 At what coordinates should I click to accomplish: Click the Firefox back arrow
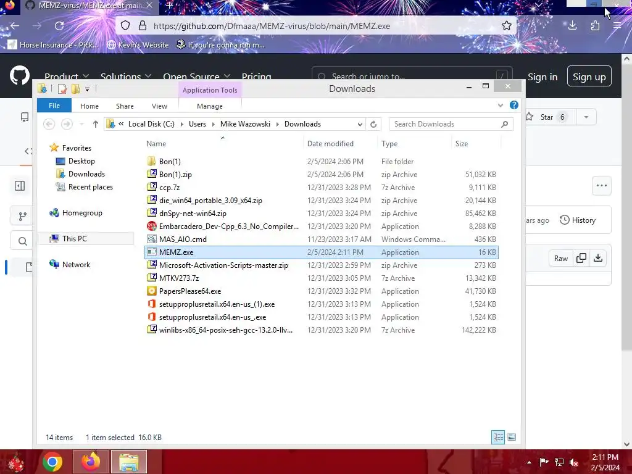point(15,26)
